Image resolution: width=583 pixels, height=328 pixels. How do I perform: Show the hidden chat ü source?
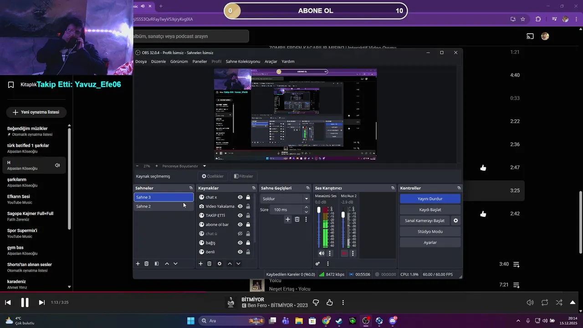240,234
